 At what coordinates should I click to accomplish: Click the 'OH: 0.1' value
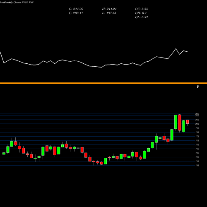[x=141, y=13]
